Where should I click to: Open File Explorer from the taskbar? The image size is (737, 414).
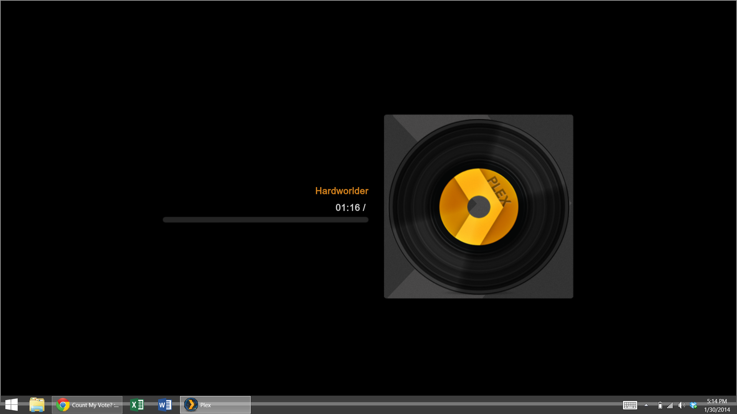(37, 405)
